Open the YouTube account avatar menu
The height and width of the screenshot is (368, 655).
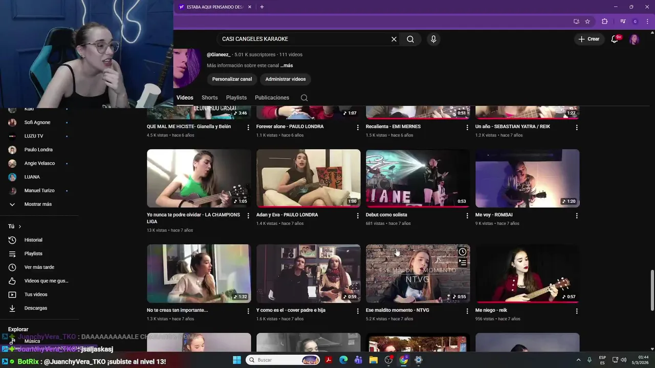[x=634, y=39]
